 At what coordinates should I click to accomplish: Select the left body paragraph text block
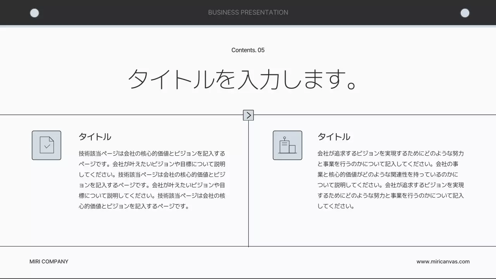151,179
